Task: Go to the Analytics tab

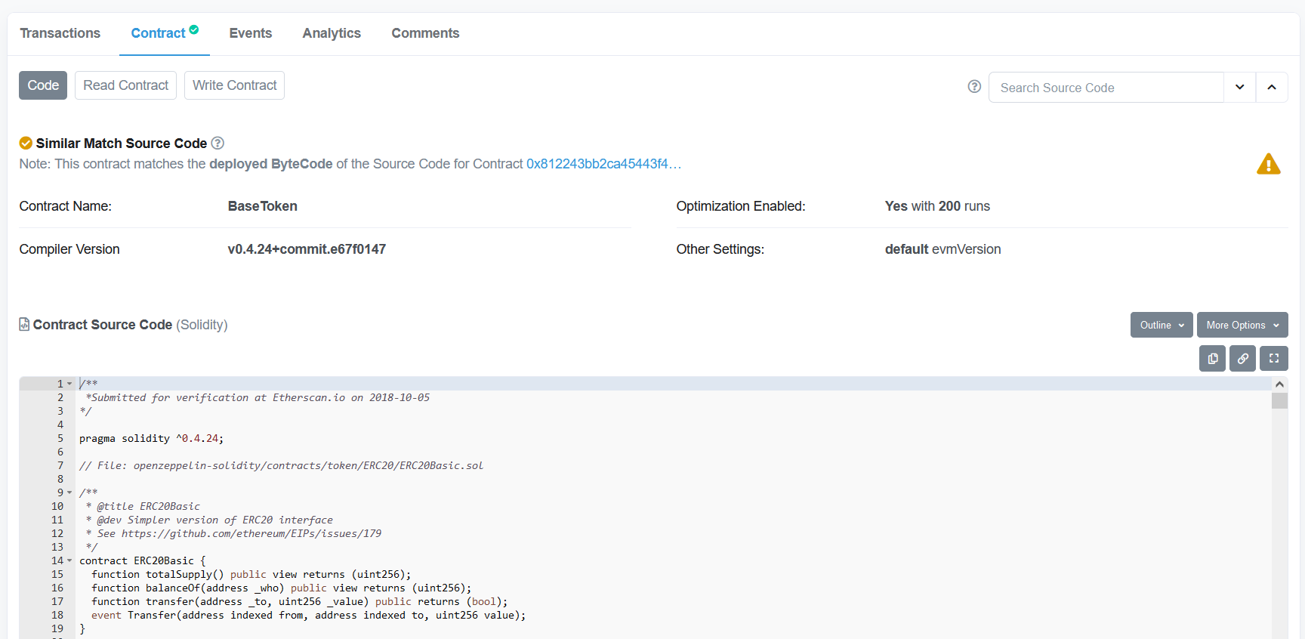Action: click(x=332, y=33)
